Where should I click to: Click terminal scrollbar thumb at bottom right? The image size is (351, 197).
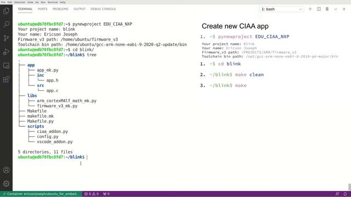[x=349, y=187]
